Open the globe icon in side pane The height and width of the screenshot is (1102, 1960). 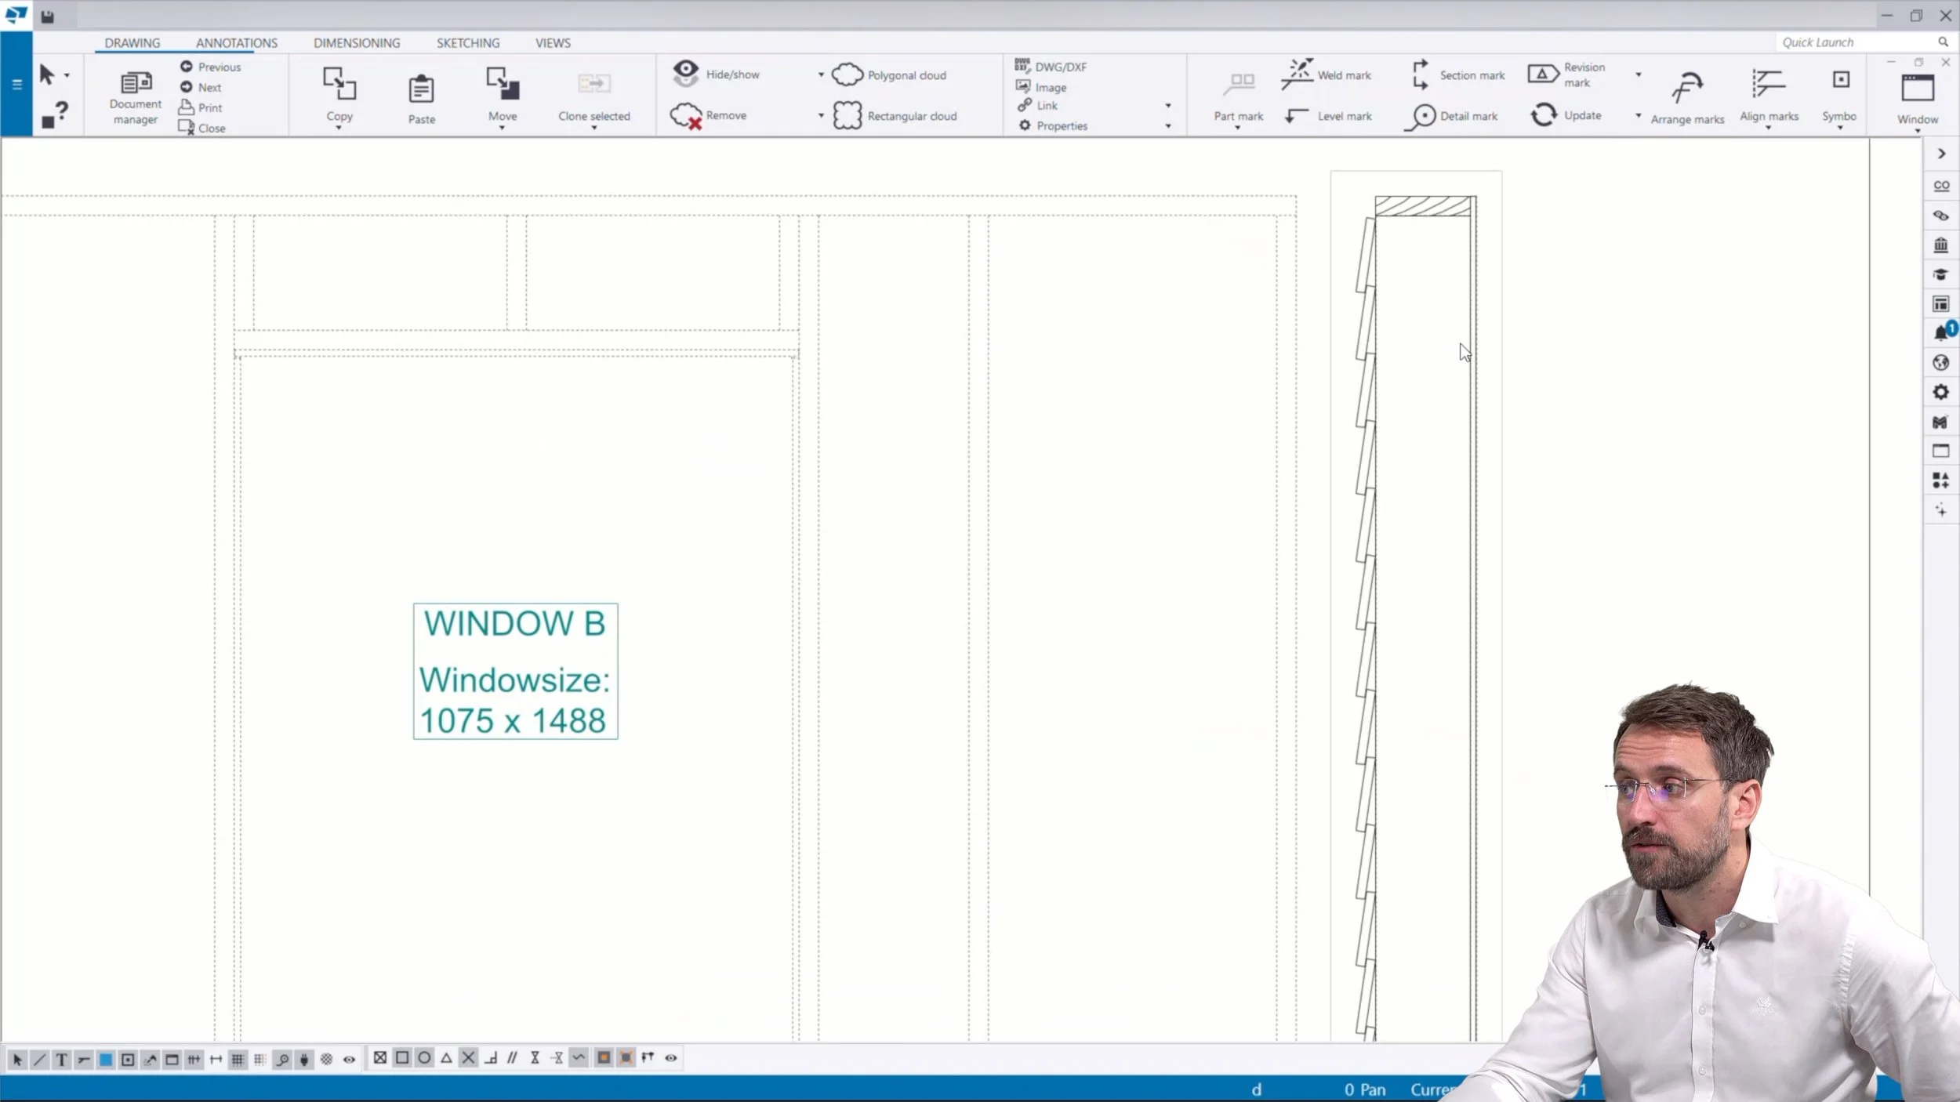point(1941,362)
